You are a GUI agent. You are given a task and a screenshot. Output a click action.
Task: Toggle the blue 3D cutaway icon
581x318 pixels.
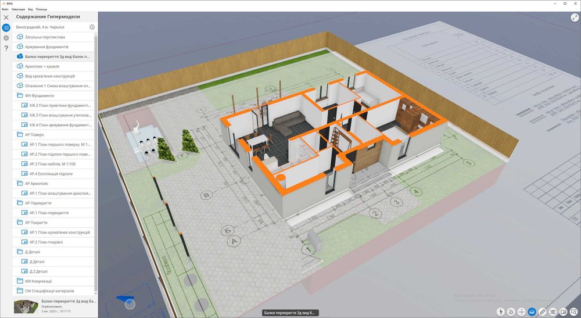pos(532,312)
